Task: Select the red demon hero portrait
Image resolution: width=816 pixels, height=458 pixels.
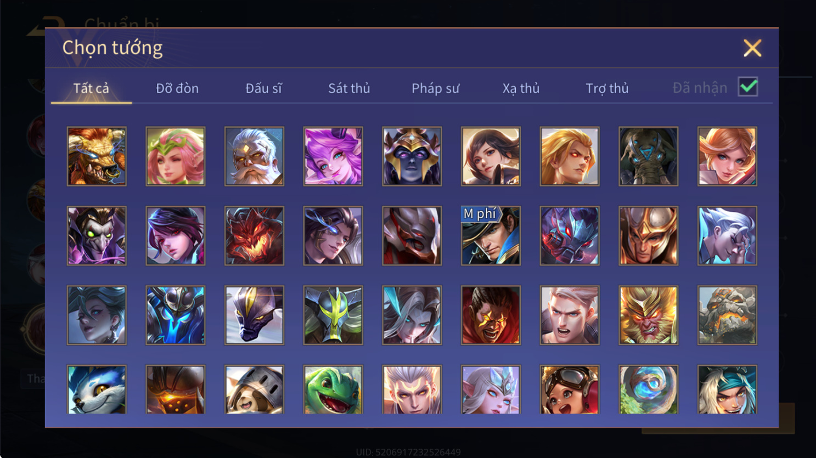Action: click(x=254, y=236)
